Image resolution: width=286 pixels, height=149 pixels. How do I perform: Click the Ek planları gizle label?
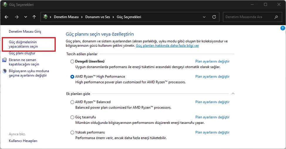click(78, 94)
